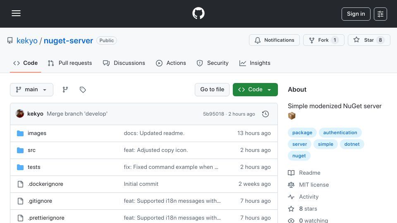
Task: Fork the repository
Action: pos(323,40)
